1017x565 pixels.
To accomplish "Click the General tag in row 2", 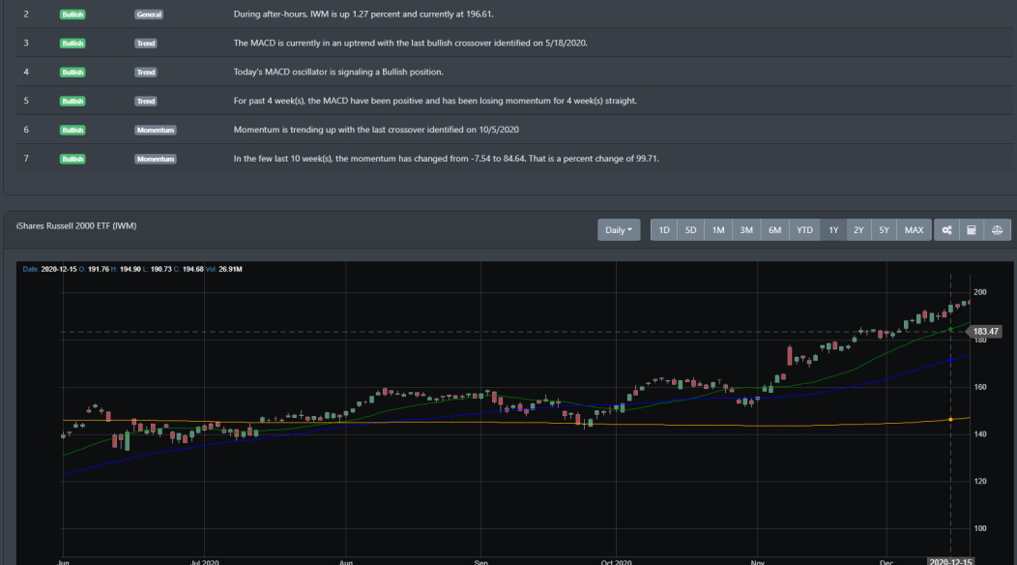I will click(x=149, y=15).
